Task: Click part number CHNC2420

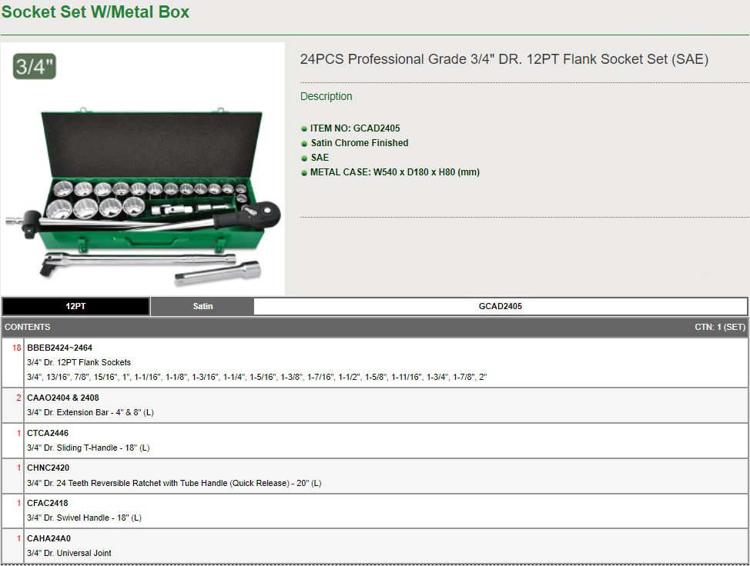Action: pos(49,468)
